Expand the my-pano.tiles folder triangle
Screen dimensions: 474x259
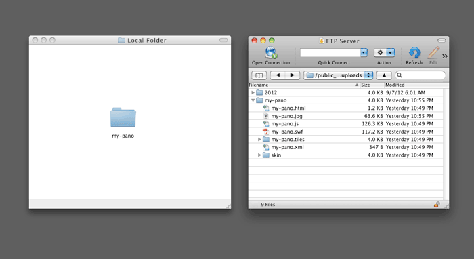pyautogui.click(x=259, y=140)
